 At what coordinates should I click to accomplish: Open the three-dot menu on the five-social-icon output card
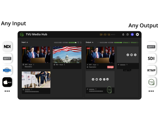pyautogui.click(x=96, y=89)
